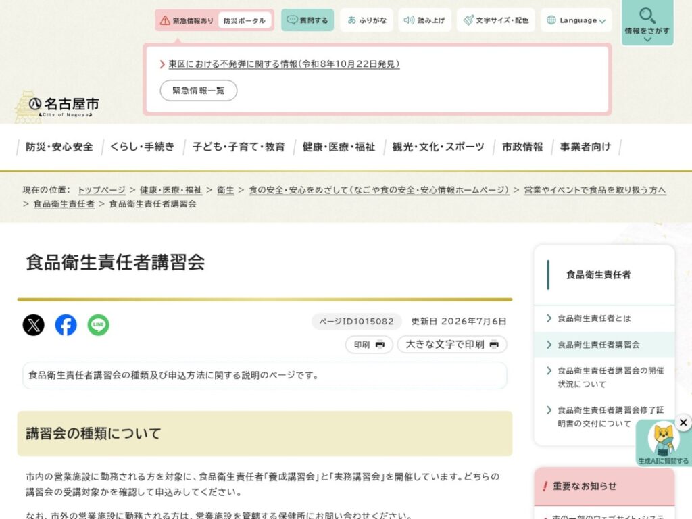Image resolution: width=692 pixels, height=519 pixels.
Task: Click the 印刷 print button
Action: (x=369, y=345)
